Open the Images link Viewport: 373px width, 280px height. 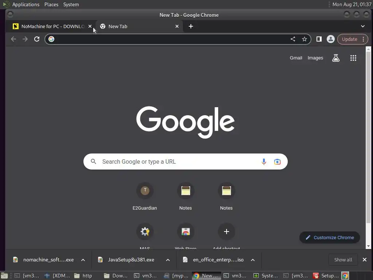click(315, 58)
